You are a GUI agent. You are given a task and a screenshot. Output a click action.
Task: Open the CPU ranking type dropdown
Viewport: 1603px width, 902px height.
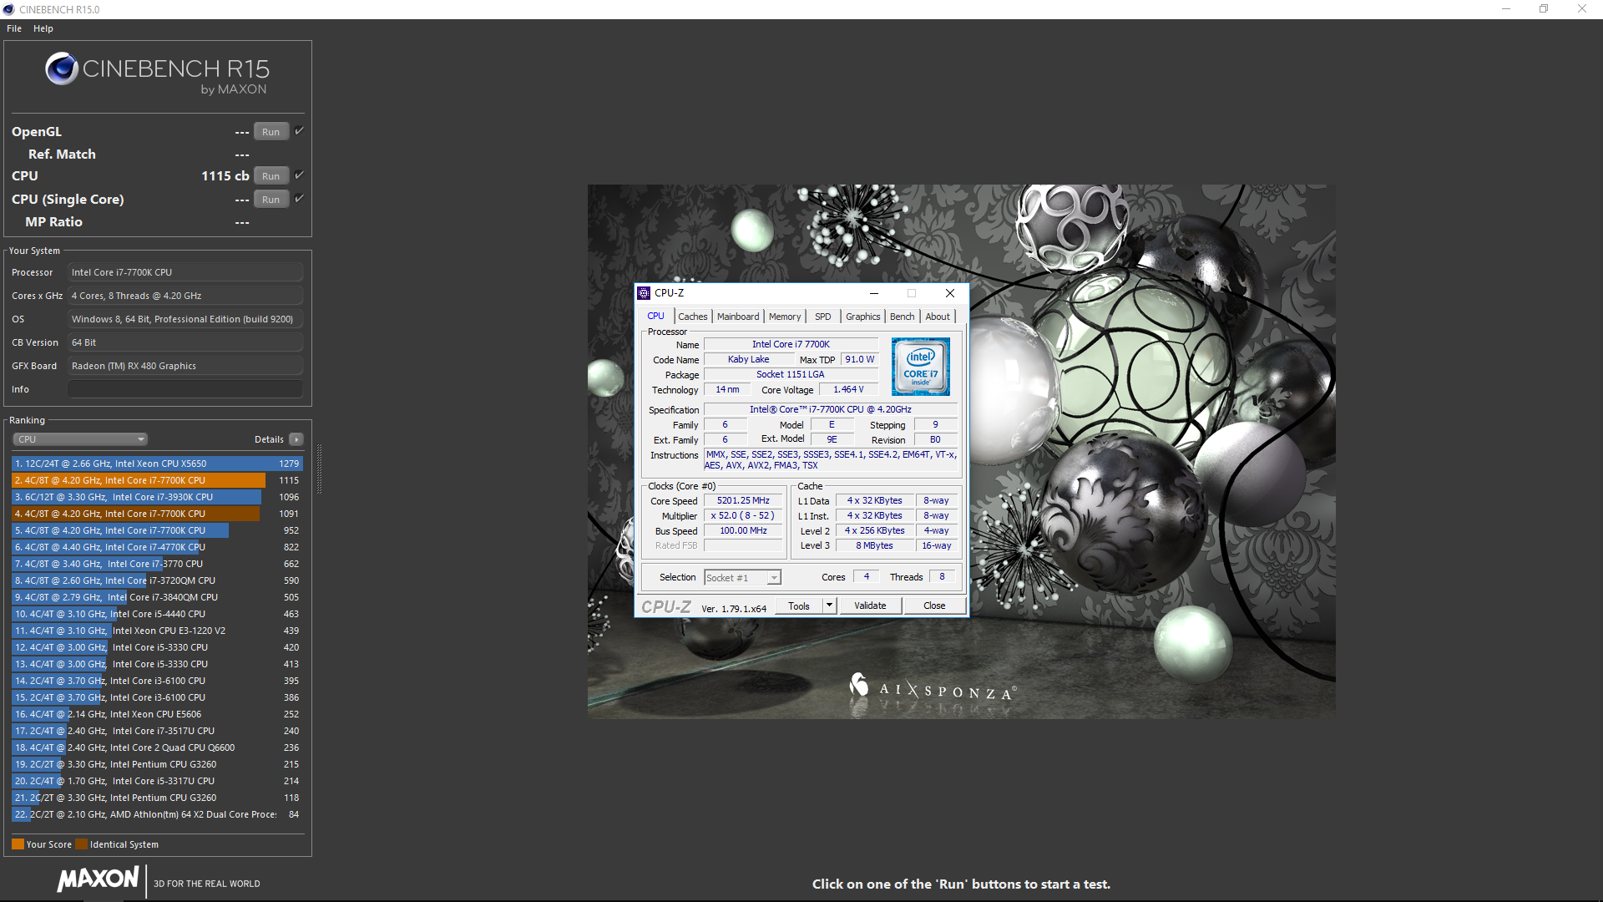coord(80,439)
